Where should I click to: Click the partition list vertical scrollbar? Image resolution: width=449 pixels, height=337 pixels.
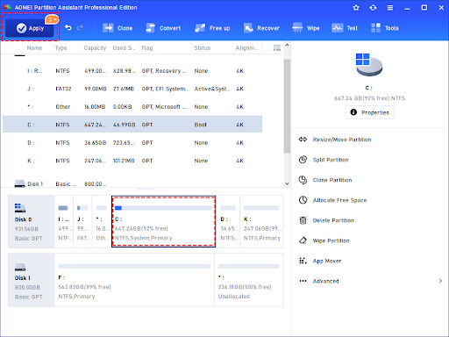pos(287,106)
